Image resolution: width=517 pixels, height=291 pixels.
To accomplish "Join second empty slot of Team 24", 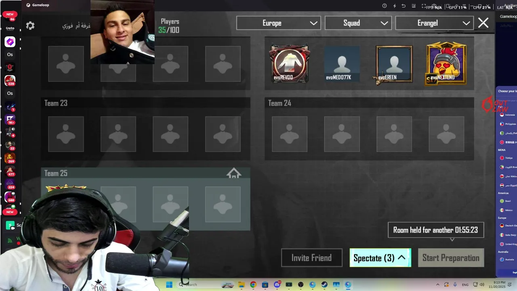I will [x=342, y=134].
